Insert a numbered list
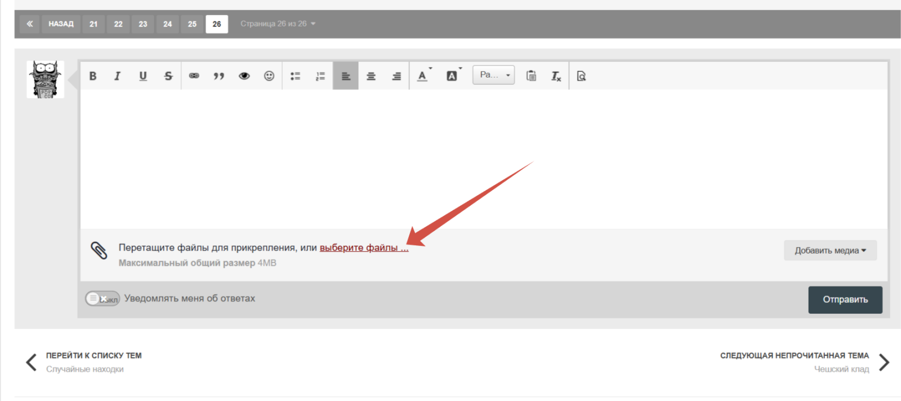Image resolution: width=901 pixels, height=401 pixels. pyautogui.click(x=320, y=76)
